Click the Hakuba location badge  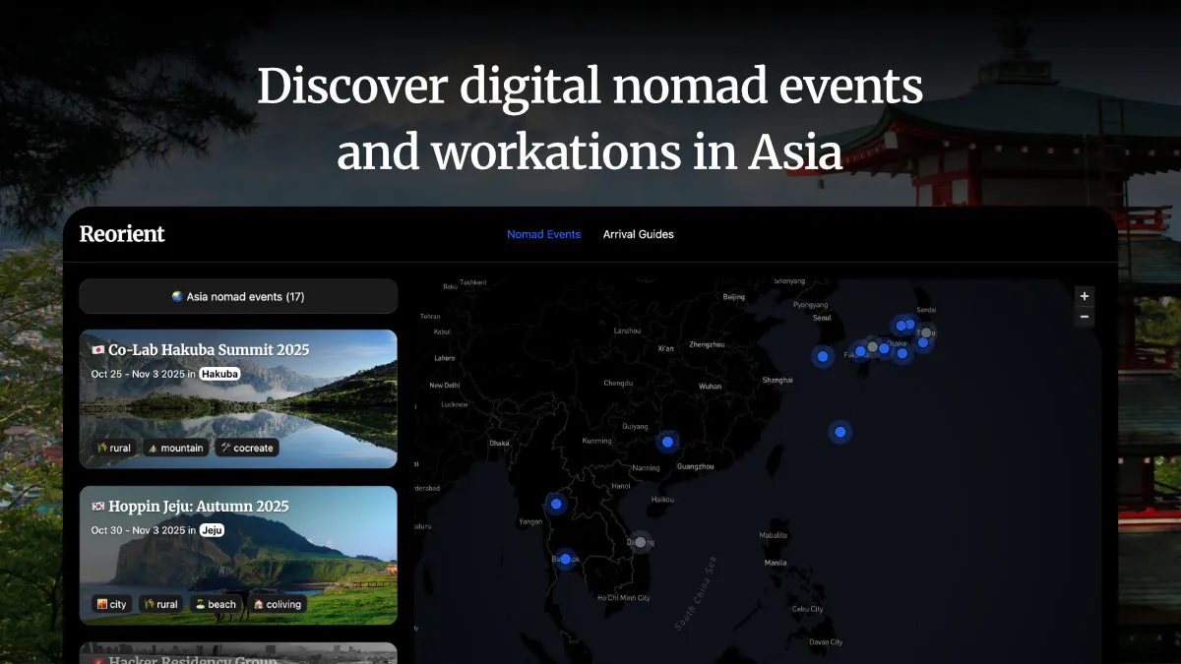click(220, 374)
